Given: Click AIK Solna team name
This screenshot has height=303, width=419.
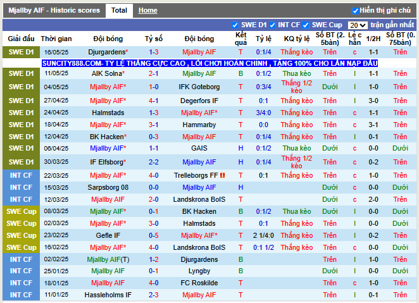Looking at the screenshot, I should (x=108, y=73).
